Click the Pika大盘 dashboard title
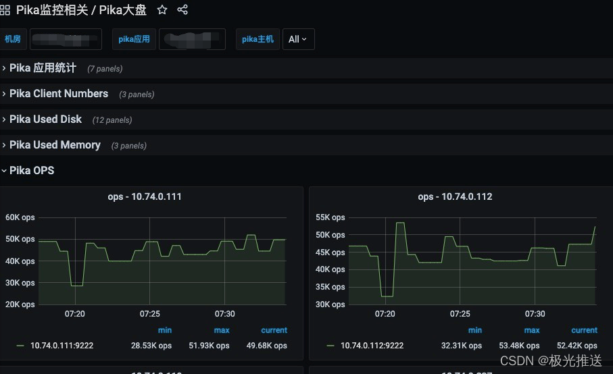Image resolution: width=613 pixels, height=374 pixels. (x=123, y=10)
